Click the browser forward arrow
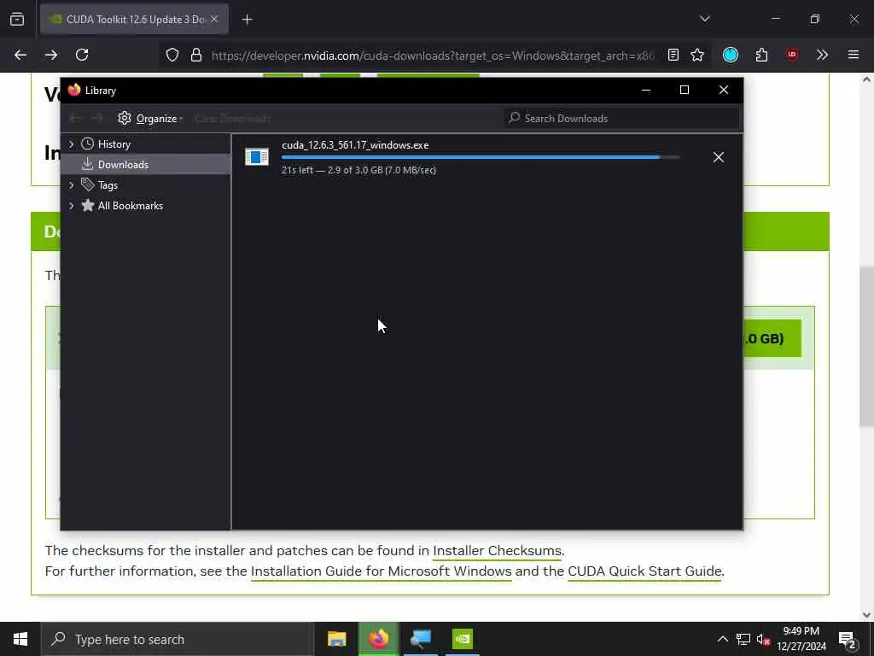874x656 pixels. pos(50,55)
